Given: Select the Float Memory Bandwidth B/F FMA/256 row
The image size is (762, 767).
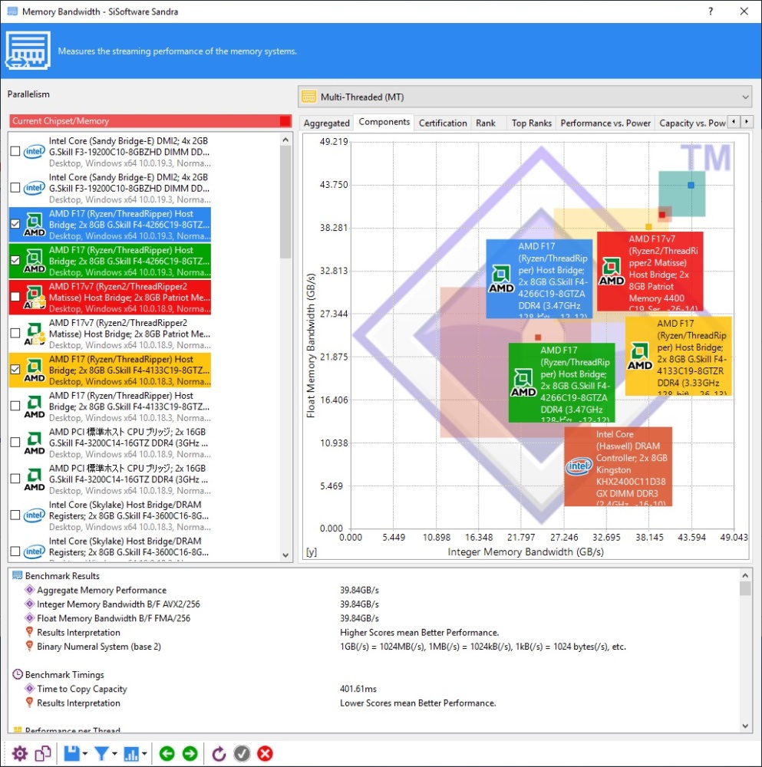Looking at the screenshot, I should click(x=114, y=618).
